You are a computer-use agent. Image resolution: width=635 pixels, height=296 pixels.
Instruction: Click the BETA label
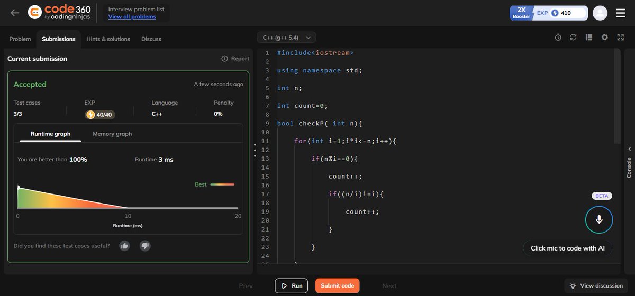click(x=602, y=196)
